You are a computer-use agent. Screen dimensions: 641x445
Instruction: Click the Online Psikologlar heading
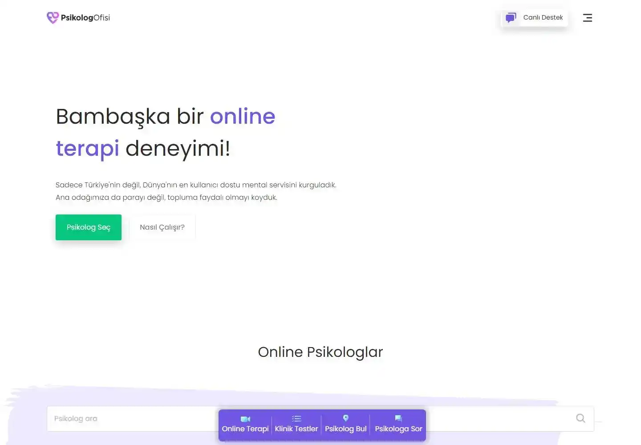tap(320, 352)
